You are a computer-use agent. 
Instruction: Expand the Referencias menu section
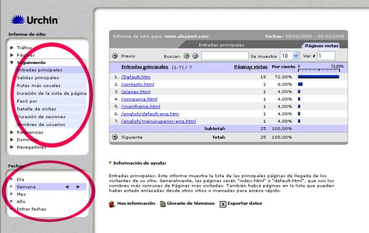point(12,133)
